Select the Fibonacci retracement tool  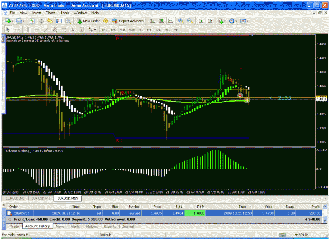64,30
